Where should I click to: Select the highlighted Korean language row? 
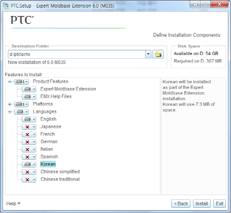pyautogui.click(x=48, y=164)
